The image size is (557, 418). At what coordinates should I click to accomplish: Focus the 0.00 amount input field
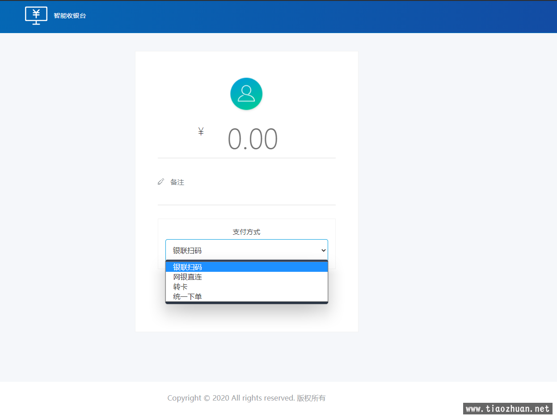click(x=253, y=139)
